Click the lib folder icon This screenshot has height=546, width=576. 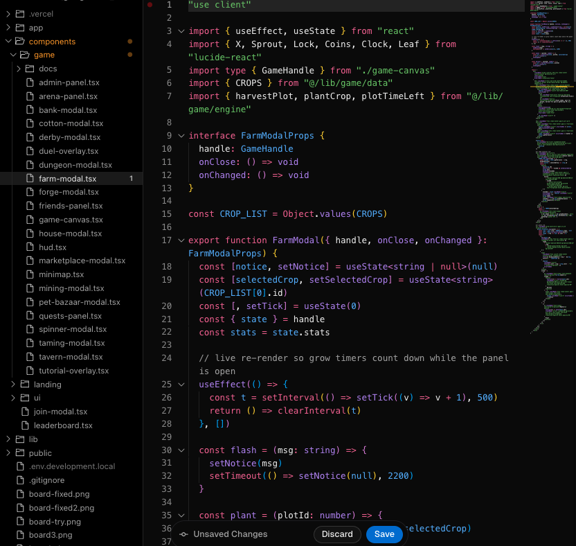(20, 439)
